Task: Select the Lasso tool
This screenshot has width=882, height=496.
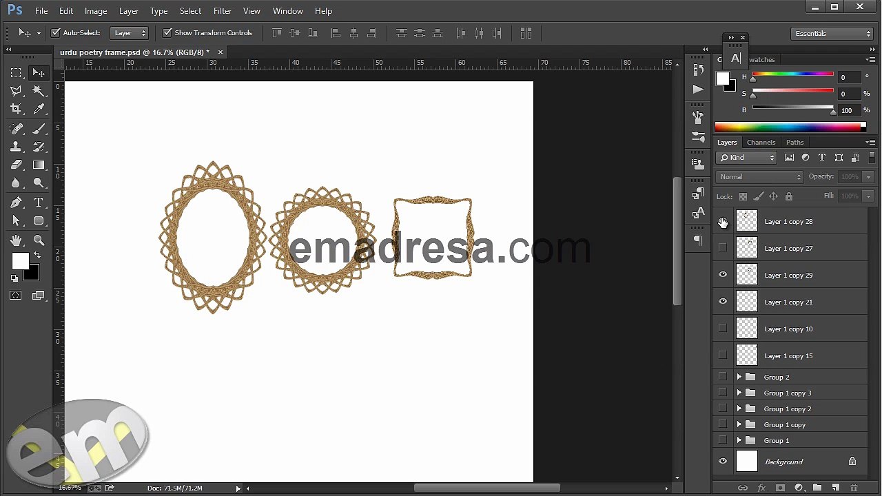Action: [x=16, y=91]
